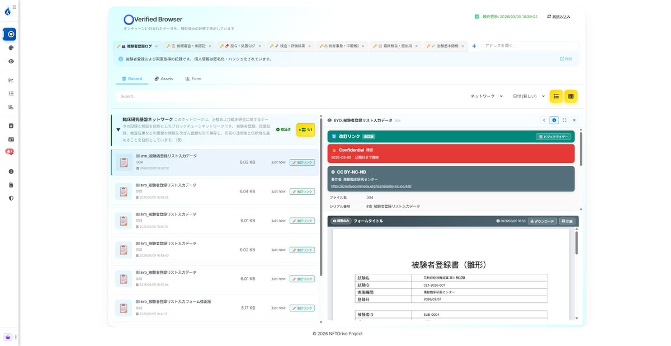The height and width of the screenshot is (346, 671).
Task: Open the ネットワーク filter dropdown
Action: pos(487,96)
